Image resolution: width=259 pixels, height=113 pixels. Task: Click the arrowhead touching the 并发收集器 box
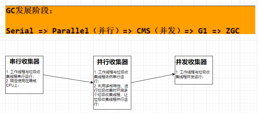point(174,74)
